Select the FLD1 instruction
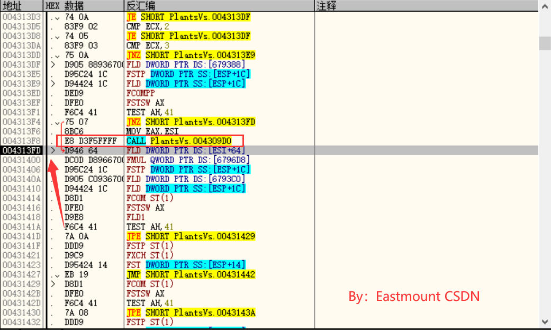 click(136, 217)
